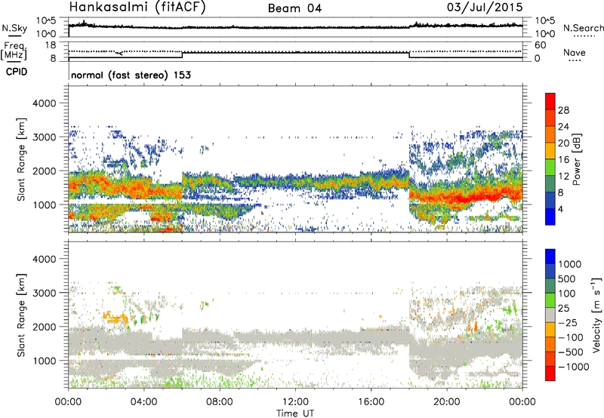Click the 12:00 time tick label

pyautogui.click(x=295, y=402)
